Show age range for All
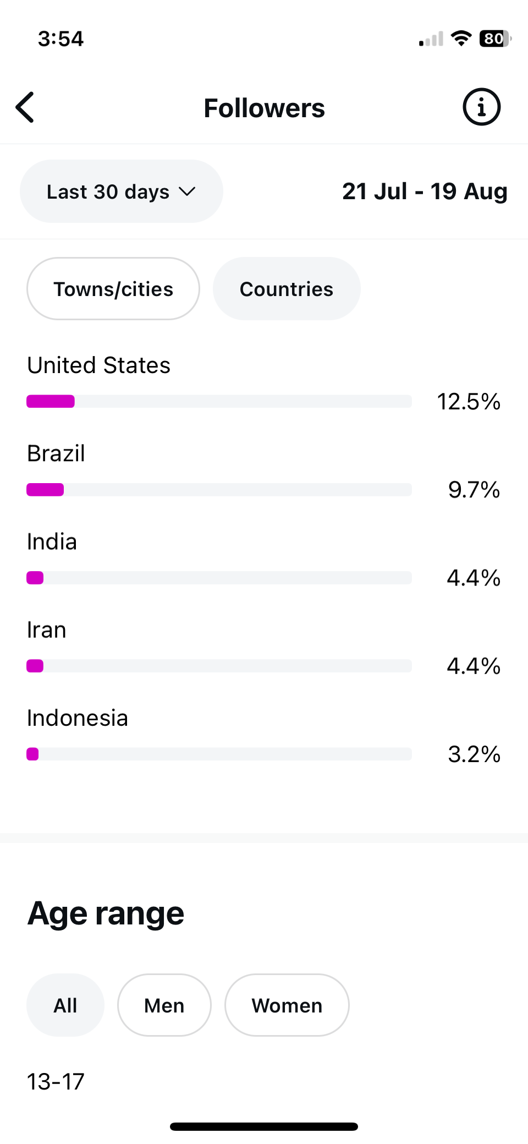528x1144 pixels. click(65, 1005)
